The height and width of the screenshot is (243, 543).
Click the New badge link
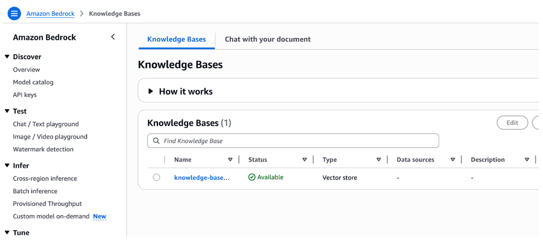(x=100, y=216)
